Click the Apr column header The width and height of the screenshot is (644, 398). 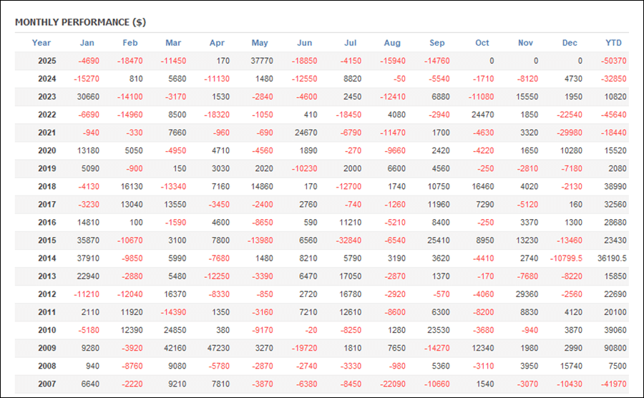217,43
